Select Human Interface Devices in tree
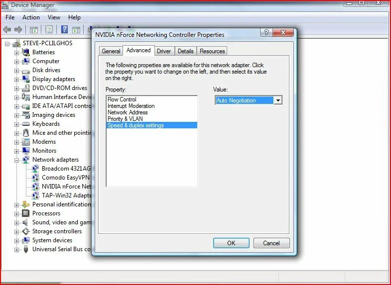The height and width of the screenshot is (285, 391). 62,97
